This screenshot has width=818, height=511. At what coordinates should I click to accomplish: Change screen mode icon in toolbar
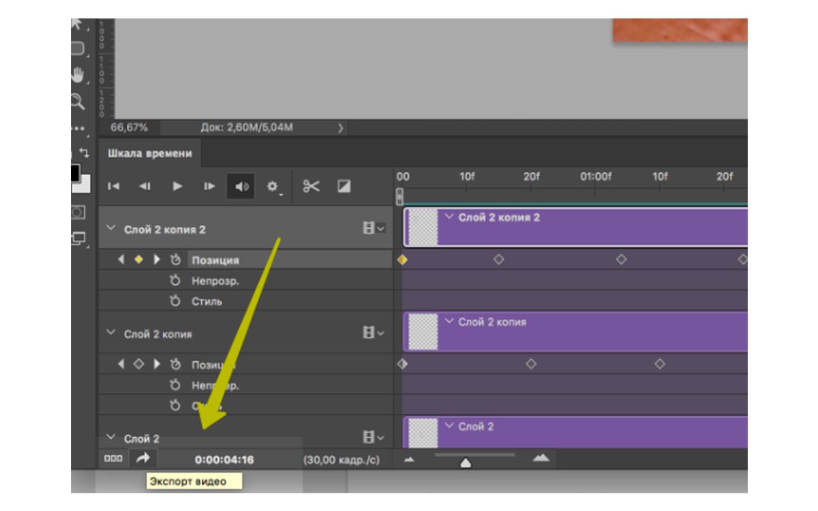[x=78, y=239]
